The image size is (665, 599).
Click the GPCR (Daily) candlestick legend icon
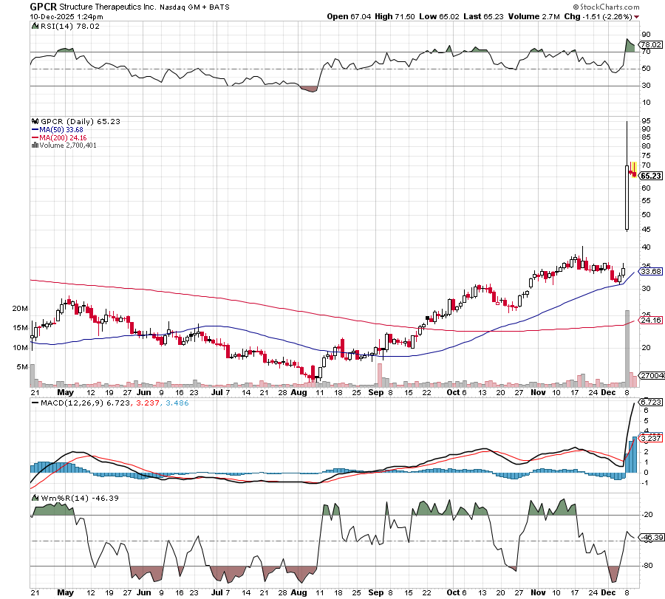tap(33, 120)
